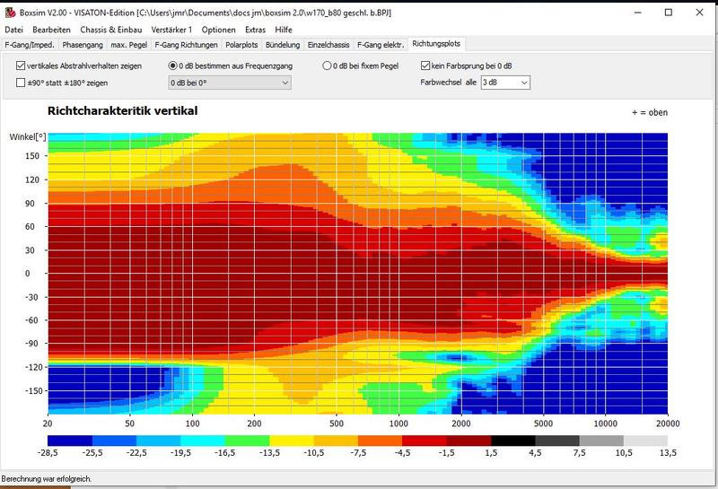Screen dimensions: 718x489
Task: Toggle 'kein Farbsprung bei 0 dB' checkbox
Action: [x=426, y=65]
